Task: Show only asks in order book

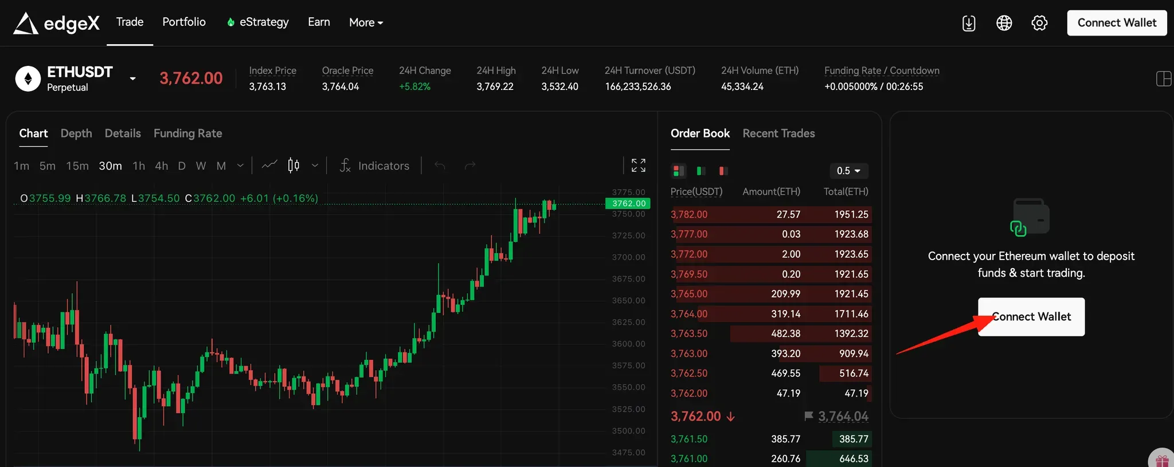Action: 723,171
